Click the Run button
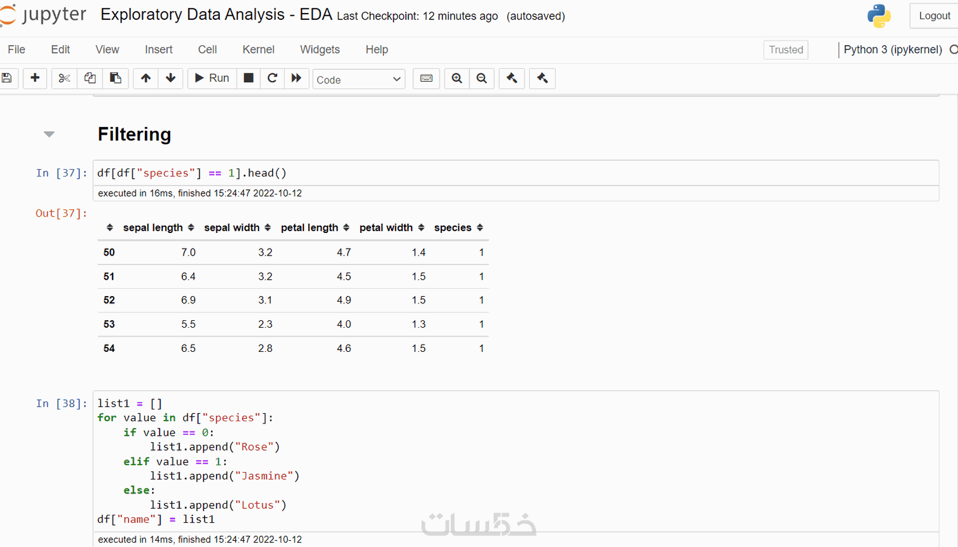The width and height of the screenshot is (958, 547). 212,78
